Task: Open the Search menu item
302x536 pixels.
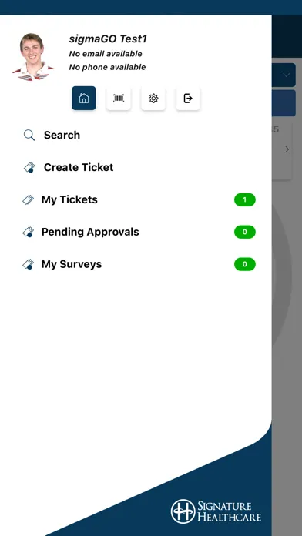Action: (62, 135)
